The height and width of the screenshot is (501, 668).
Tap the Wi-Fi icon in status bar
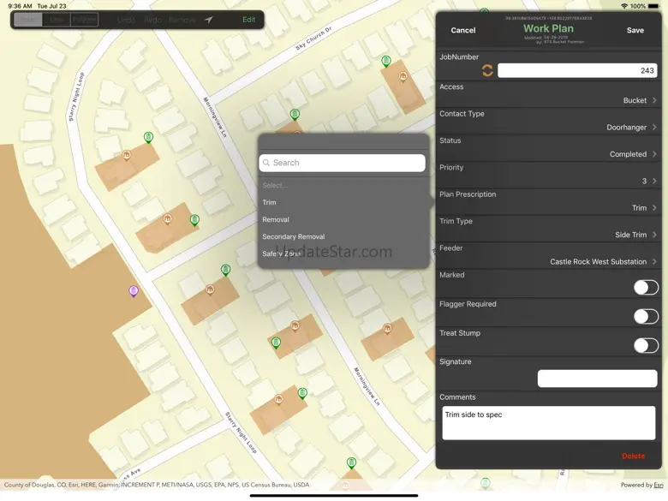[x=623, y=6]
